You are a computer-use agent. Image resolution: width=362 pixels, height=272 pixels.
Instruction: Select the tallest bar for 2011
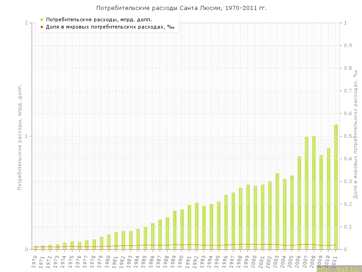click(x=336, y=187)
